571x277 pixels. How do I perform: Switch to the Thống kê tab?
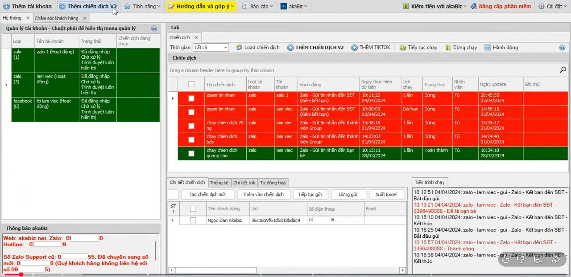tap(219, 183)
